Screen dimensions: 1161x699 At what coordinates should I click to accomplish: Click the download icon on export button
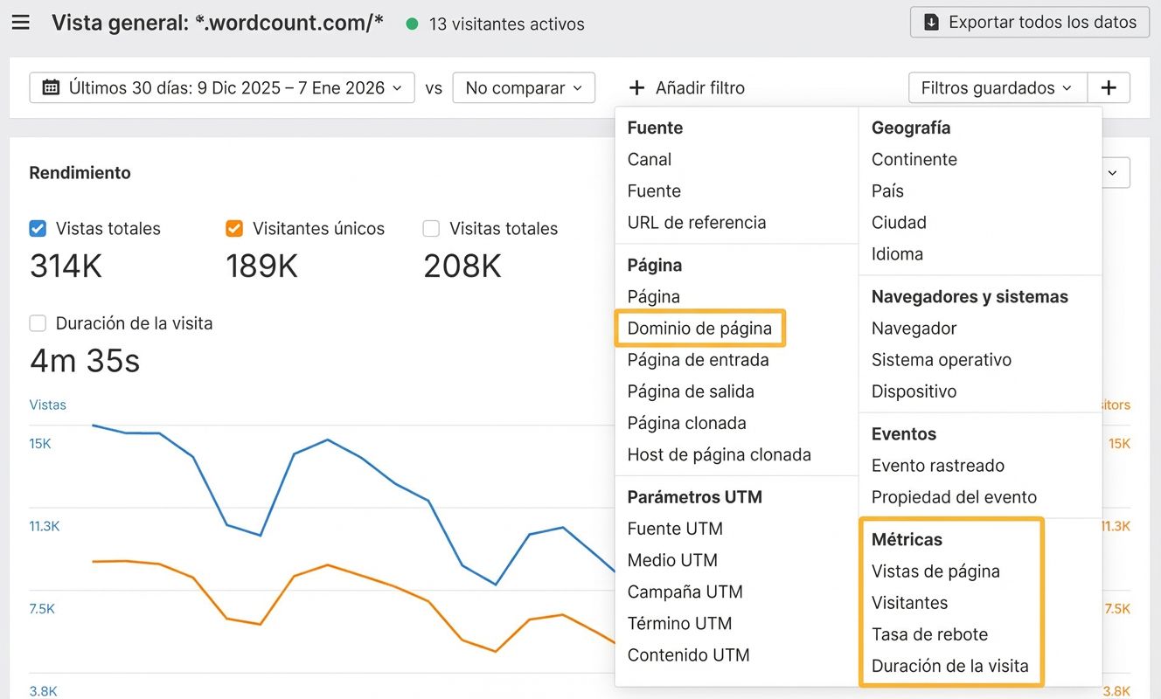pyautogui.click(x=932, y=23)
